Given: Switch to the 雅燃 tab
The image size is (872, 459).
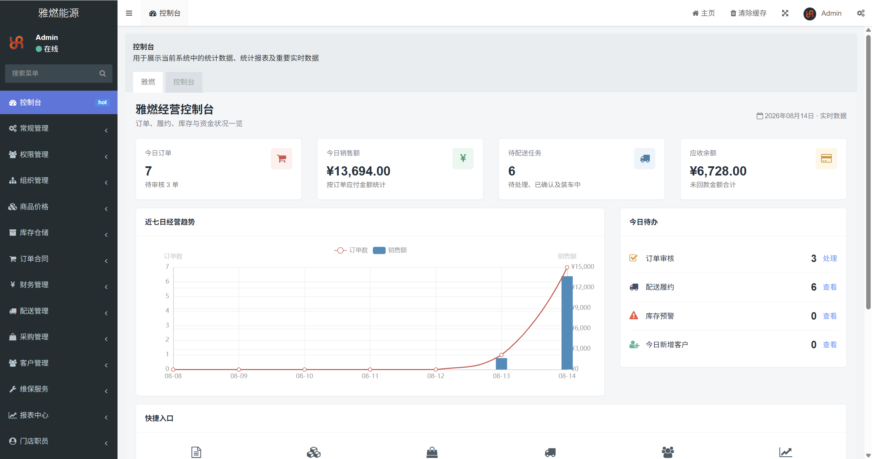Looking at the screenshot, I should [x=148, y=82].
